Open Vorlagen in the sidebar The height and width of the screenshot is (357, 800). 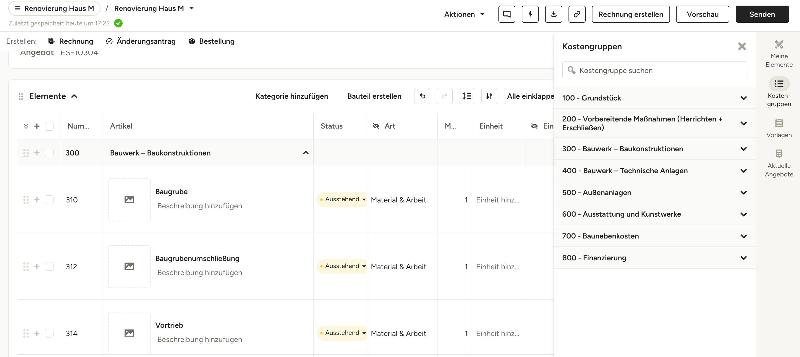pyautogui.click(x=779, y=128)
